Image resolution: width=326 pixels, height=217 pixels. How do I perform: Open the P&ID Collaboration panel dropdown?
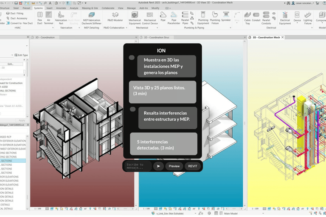pyautogui.click(x=126, y=28)
